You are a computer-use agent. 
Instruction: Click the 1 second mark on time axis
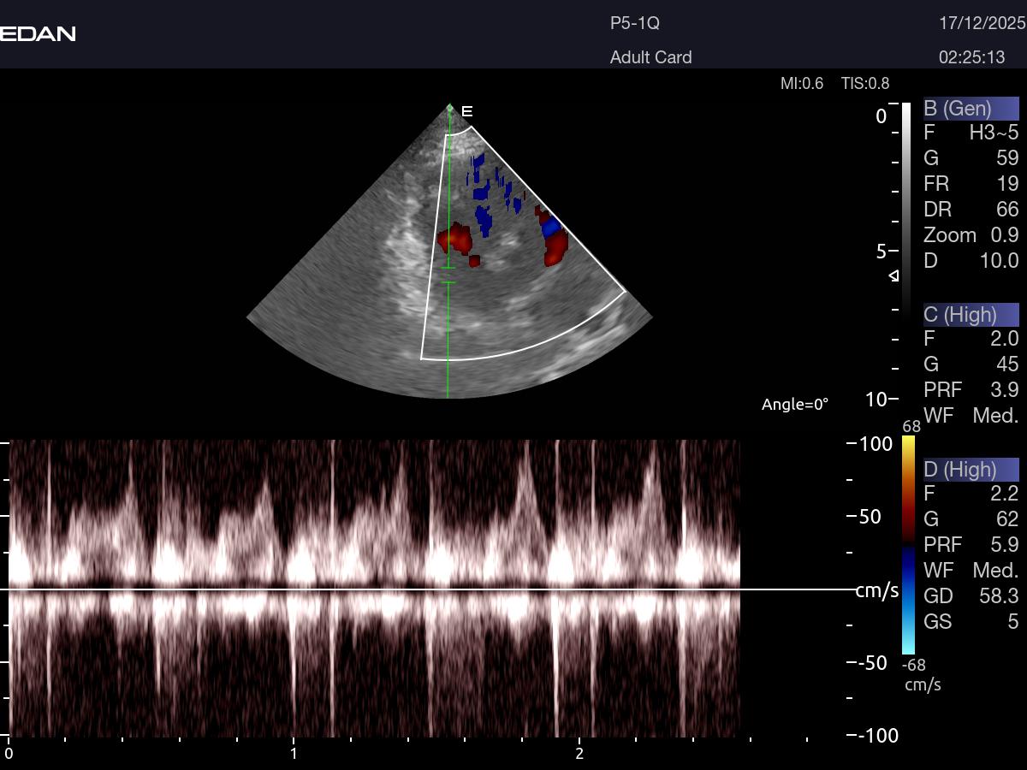tap(294, 753)
